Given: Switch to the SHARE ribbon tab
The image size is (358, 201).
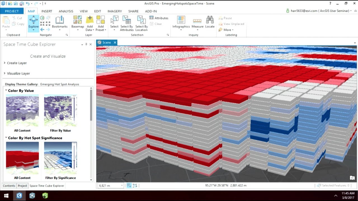Looking at the screenshot, I should [133, 11].
